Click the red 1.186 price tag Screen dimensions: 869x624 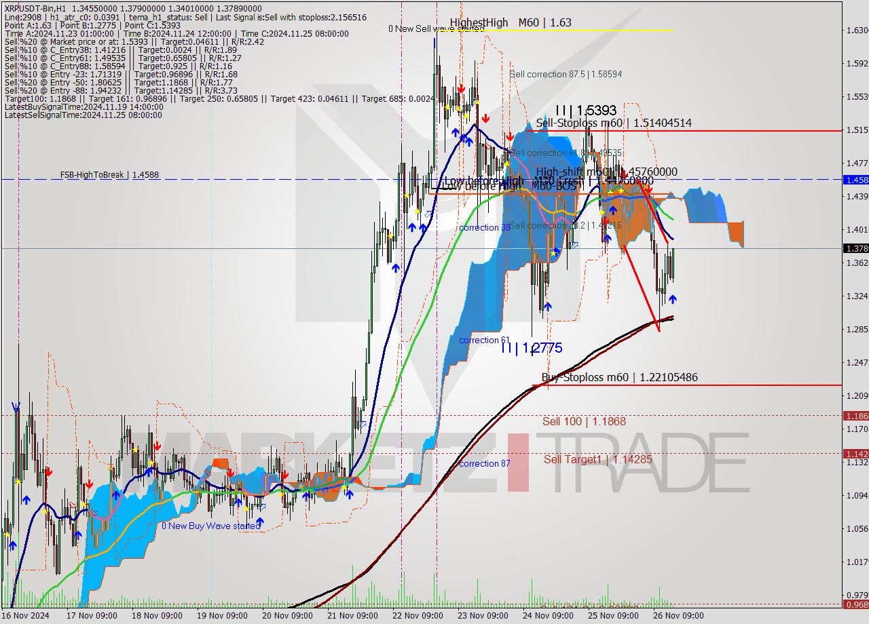point(855,416)
